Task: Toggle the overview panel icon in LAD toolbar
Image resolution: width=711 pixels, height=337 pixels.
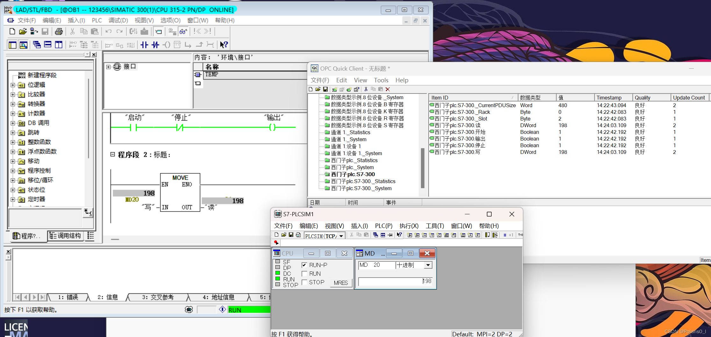Action: (x=12, y=45)
